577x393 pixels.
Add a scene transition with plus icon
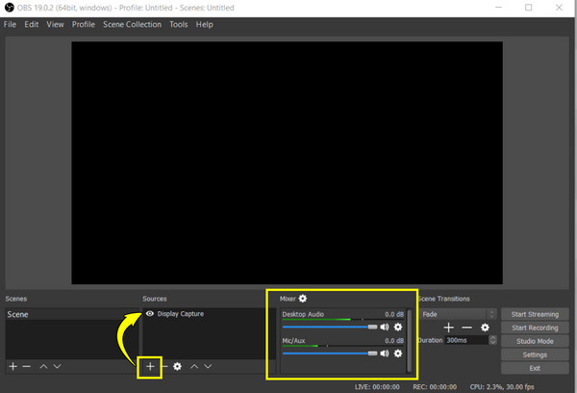tap(448, 327)
